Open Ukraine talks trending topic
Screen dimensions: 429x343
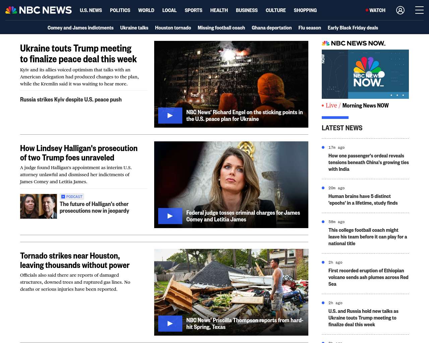click(134, 28)
